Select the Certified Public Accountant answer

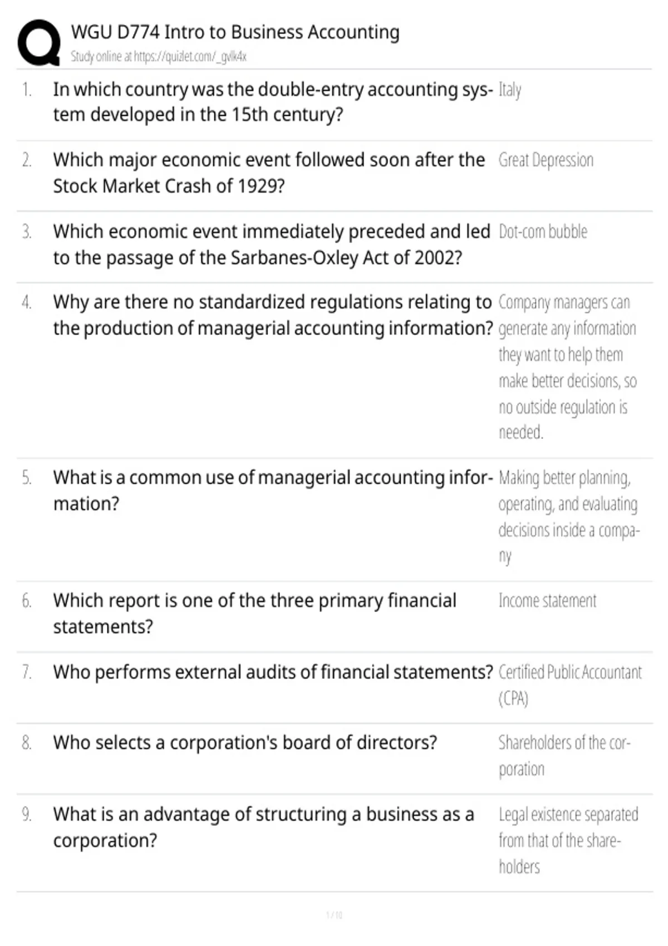click(x=570, y=685)
